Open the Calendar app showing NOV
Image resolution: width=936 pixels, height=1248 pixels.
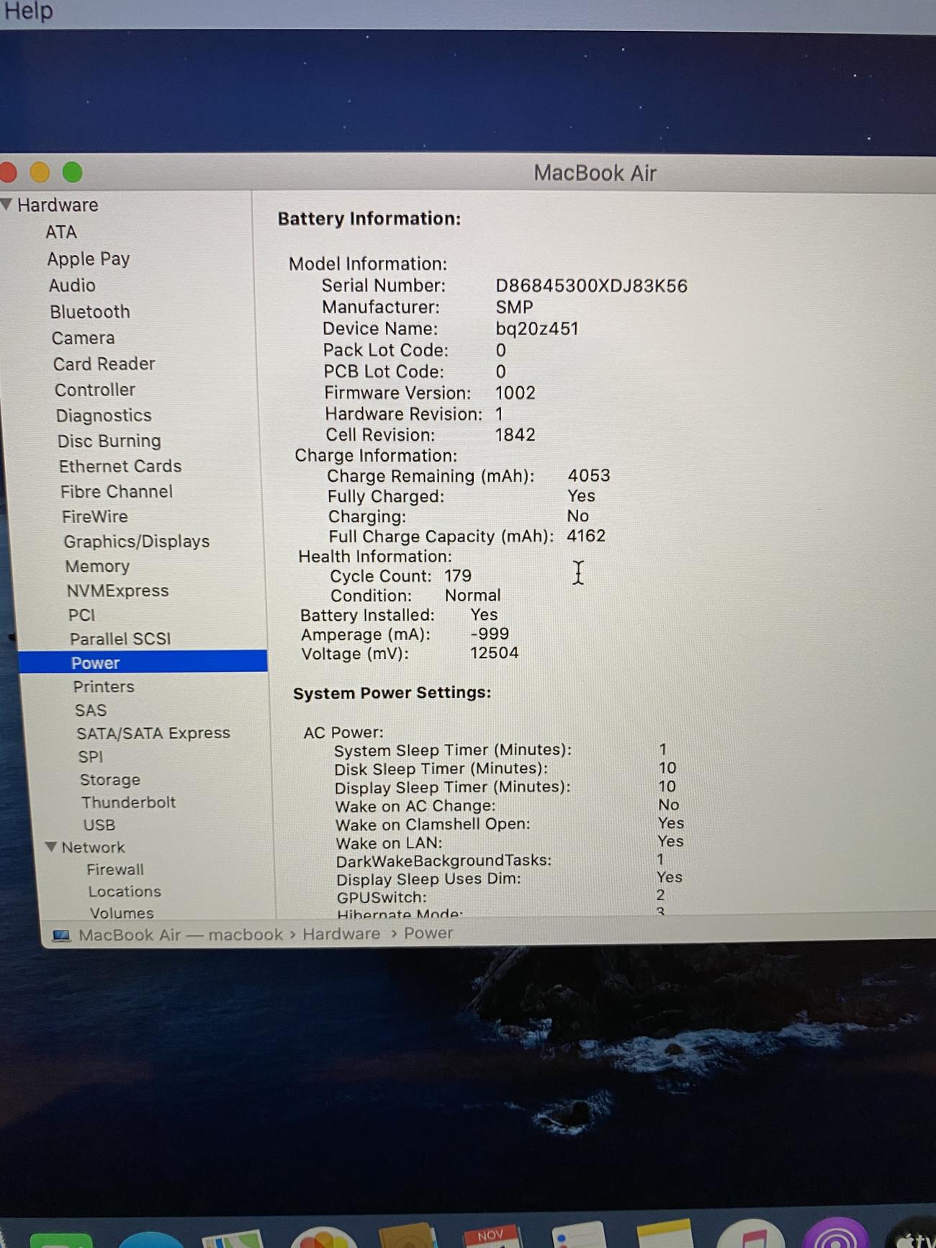click(490, 1236)
